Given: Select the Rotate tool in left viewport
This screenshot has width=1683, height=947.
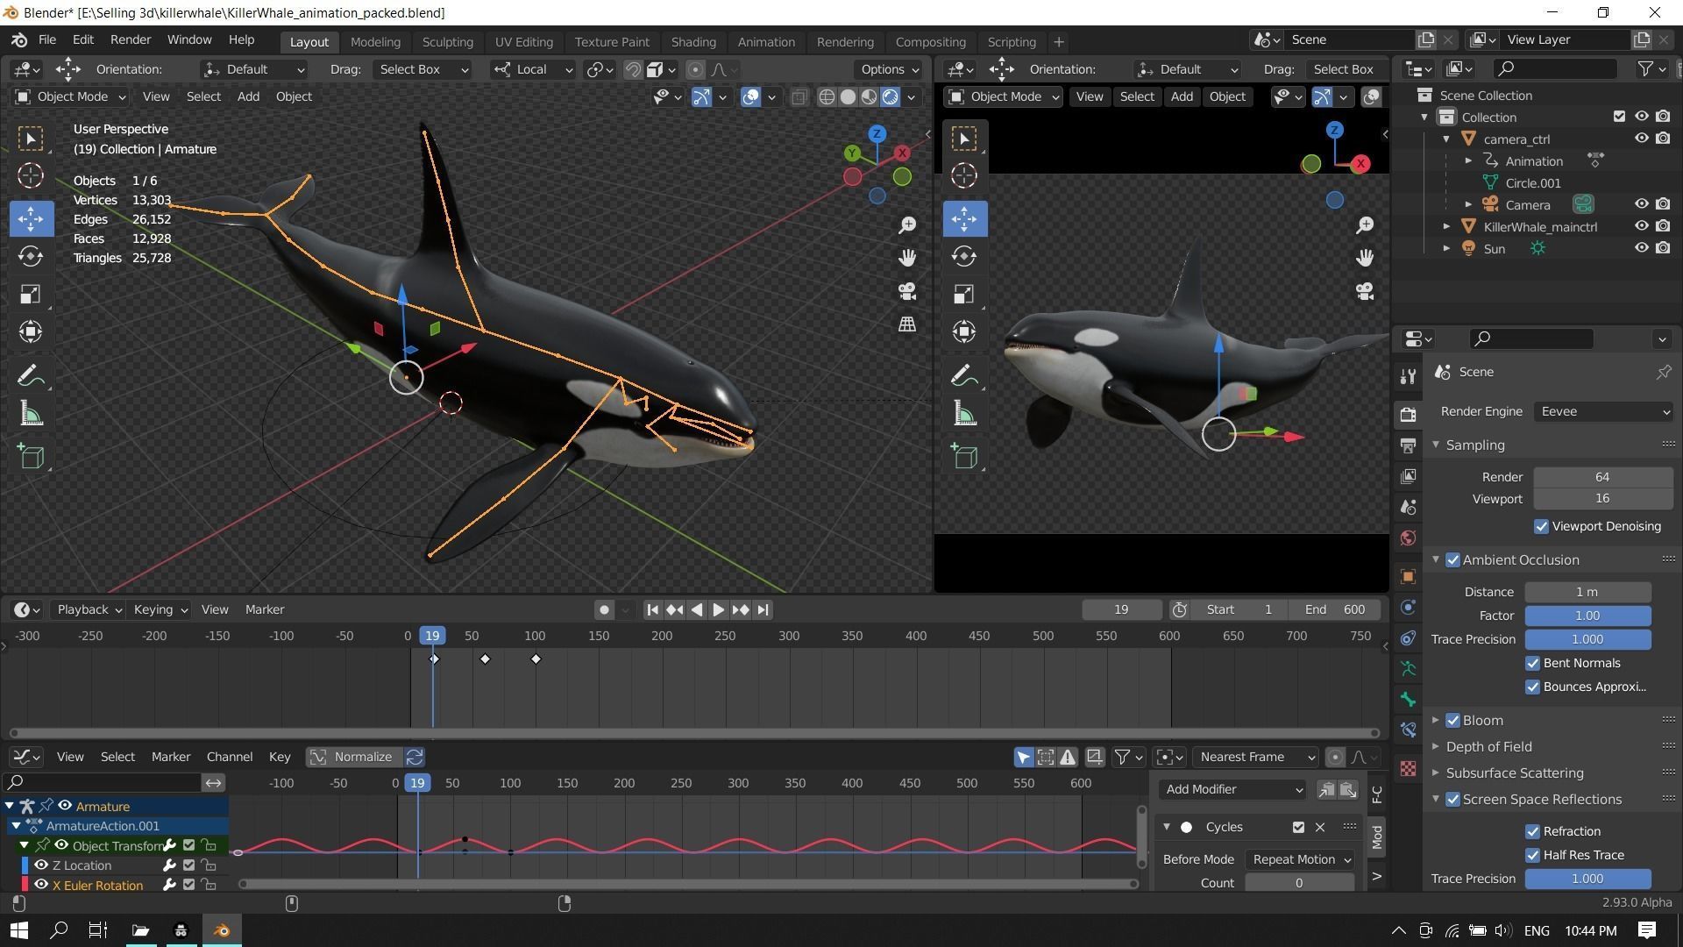Looking at the screenshot, I should click(x=31, y=256).
